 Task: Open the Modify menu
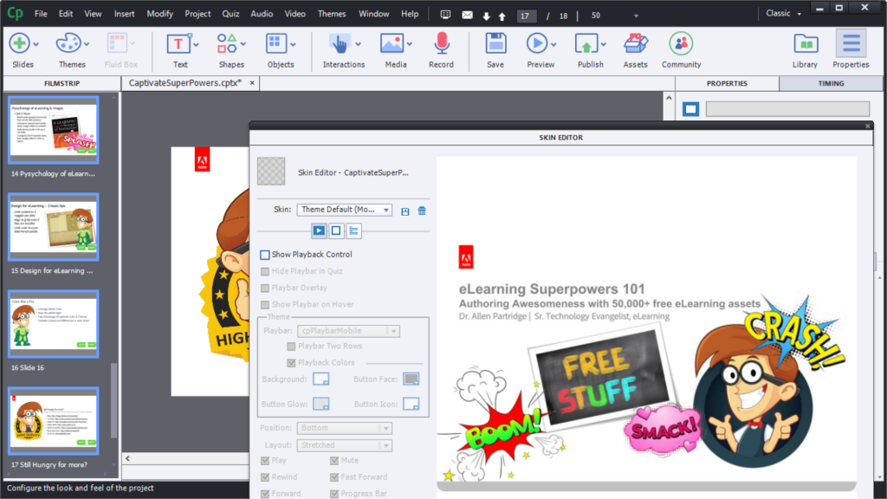pyautogui.click(x=159, y=13)
